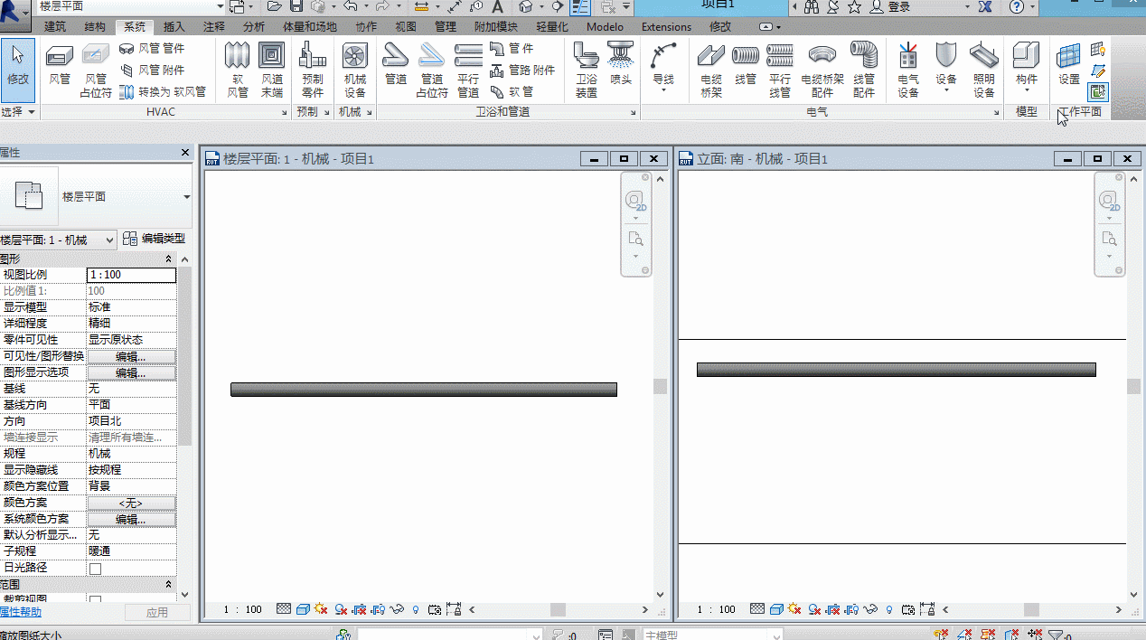Open the 视图 ribbon tab
This screenshot has height=640, width=1146.
pos(407,27)
